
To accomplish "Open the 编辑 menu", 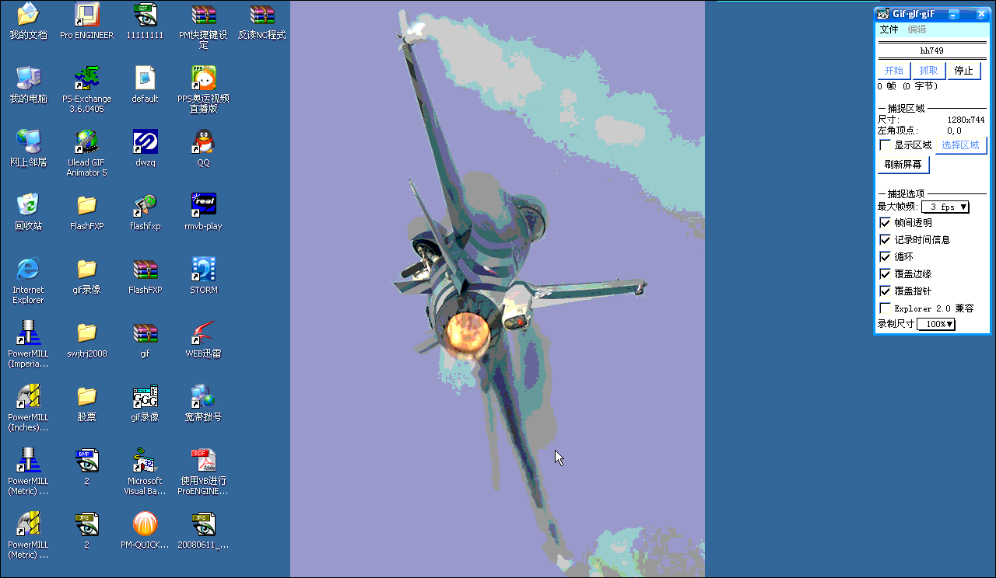I will point(917,30).
